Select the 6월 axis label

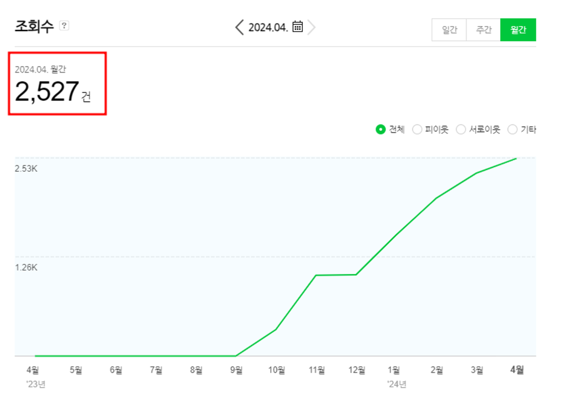pos(116,369)
